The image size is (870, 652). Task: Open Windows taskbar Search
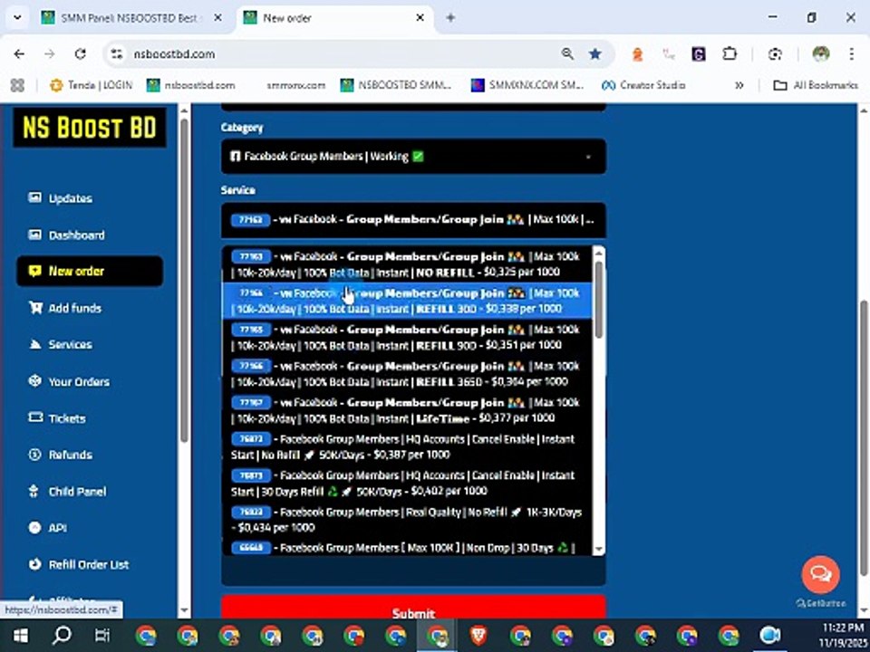click(62, 636)
